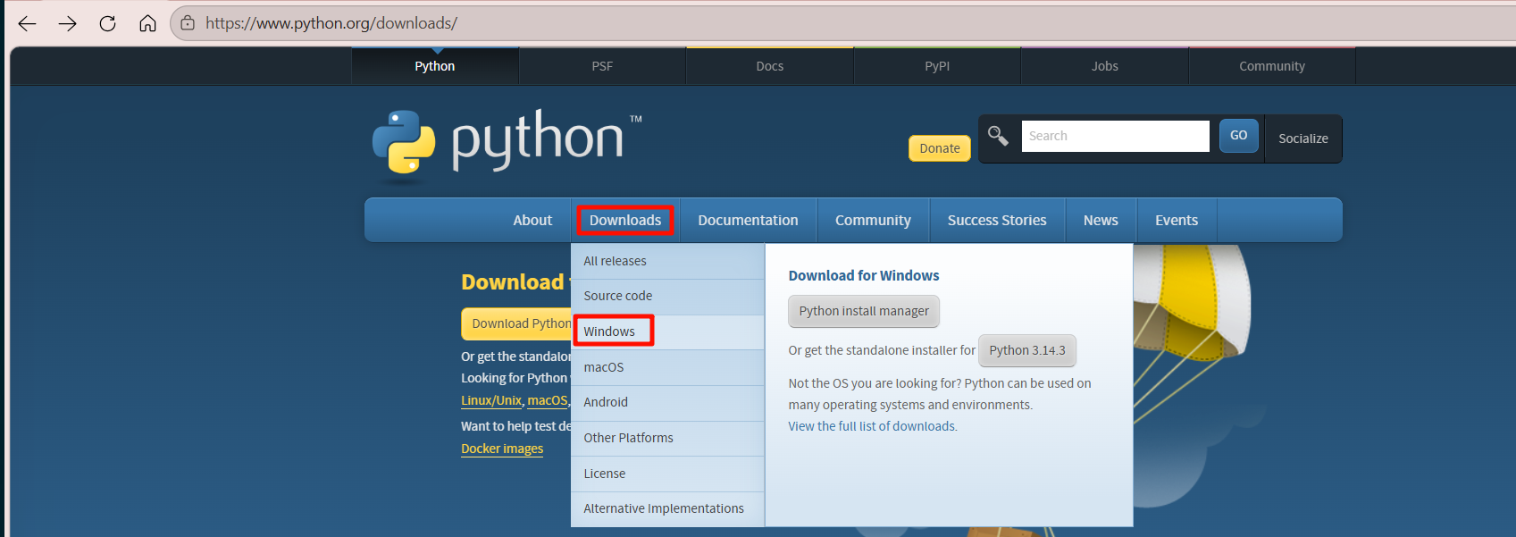Focus the browser address bar URL
The image size is (1516, 537).
coord(331,23)
